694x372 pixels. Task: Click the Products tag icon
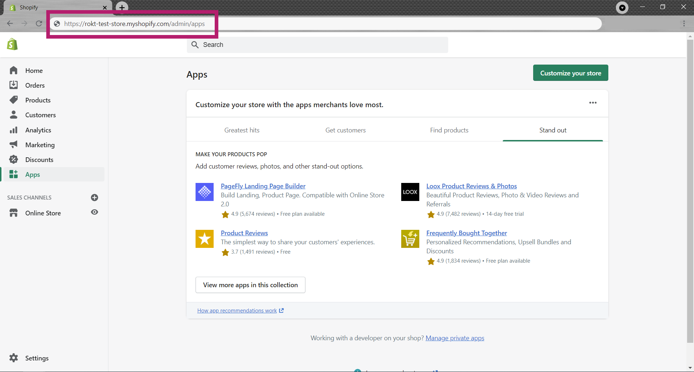tap(14, 100)
